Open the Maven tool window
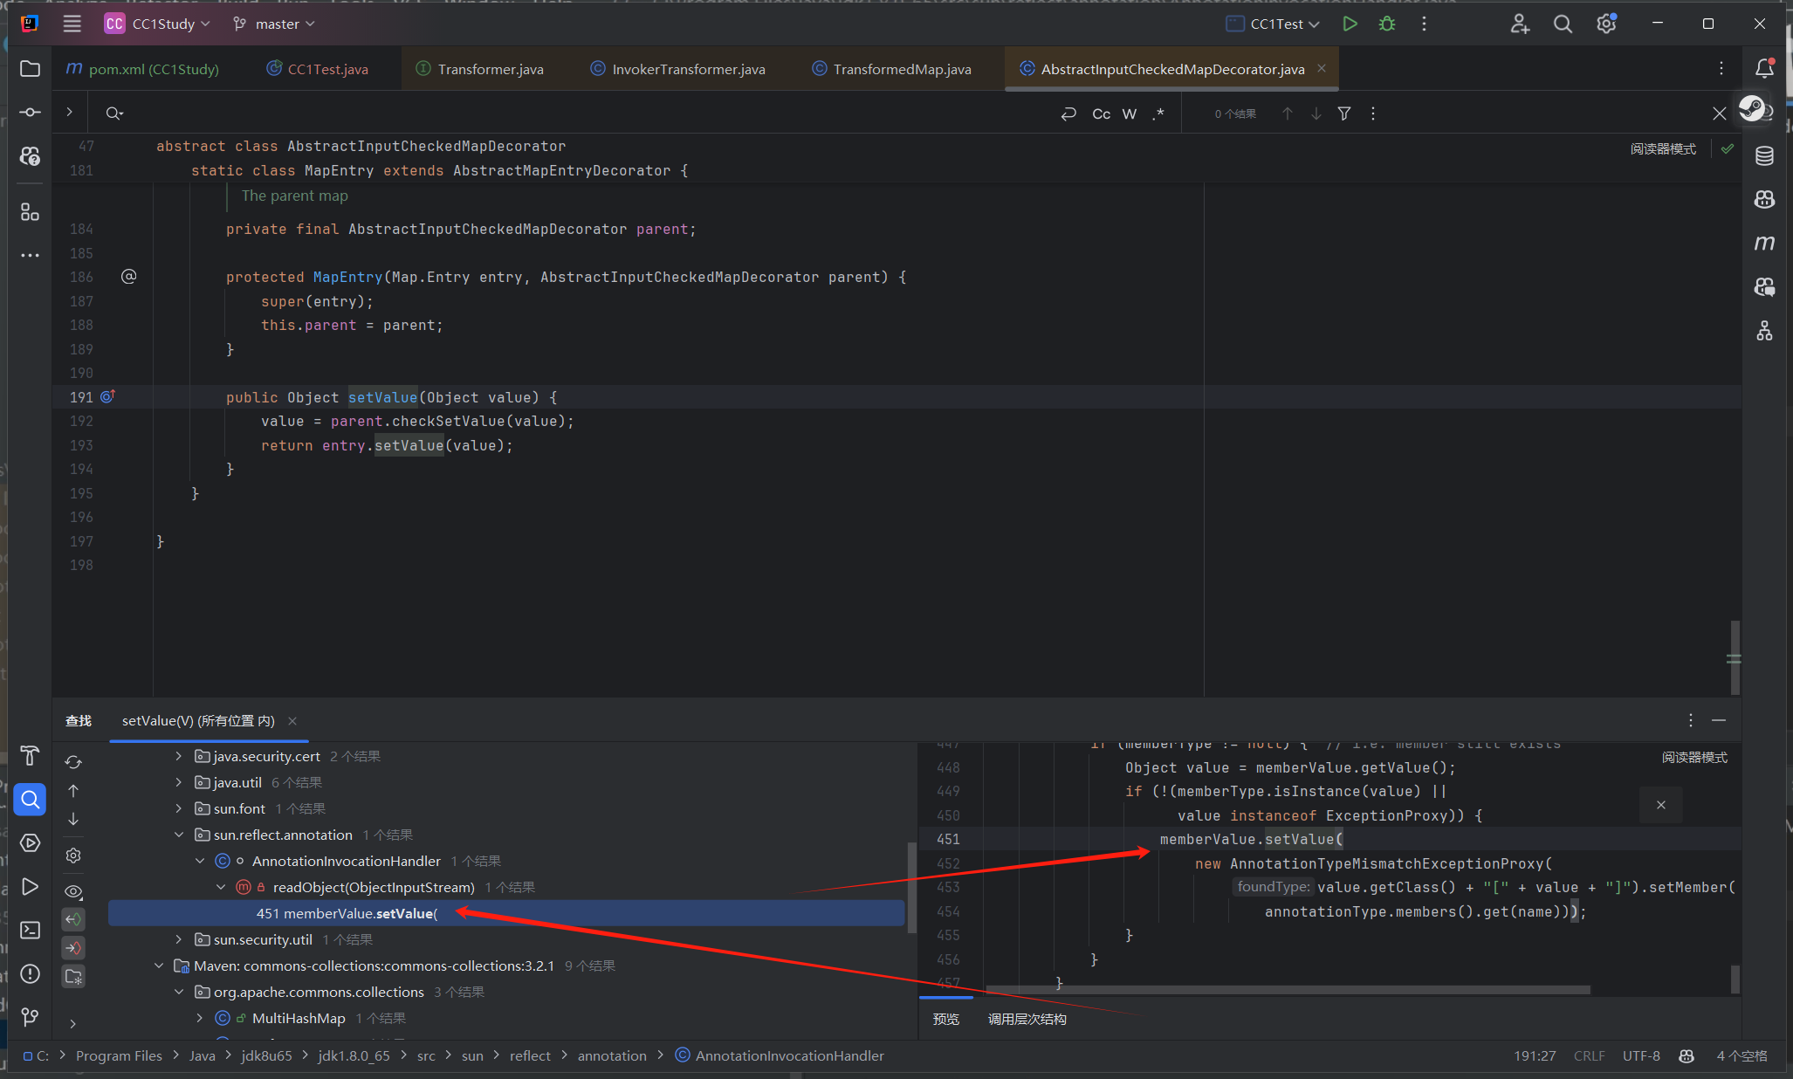The image size is (1793, 1079). pos(1764,243)
